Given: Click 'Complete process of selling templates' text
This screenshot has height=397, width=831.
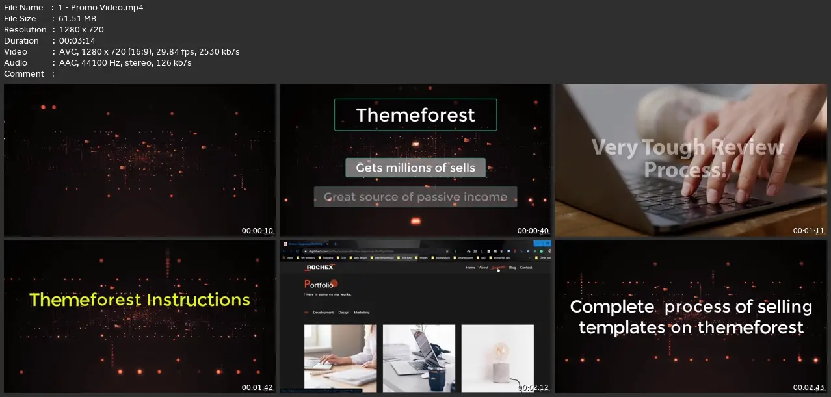Looking at the screenshot, I should tap(691, 316).
